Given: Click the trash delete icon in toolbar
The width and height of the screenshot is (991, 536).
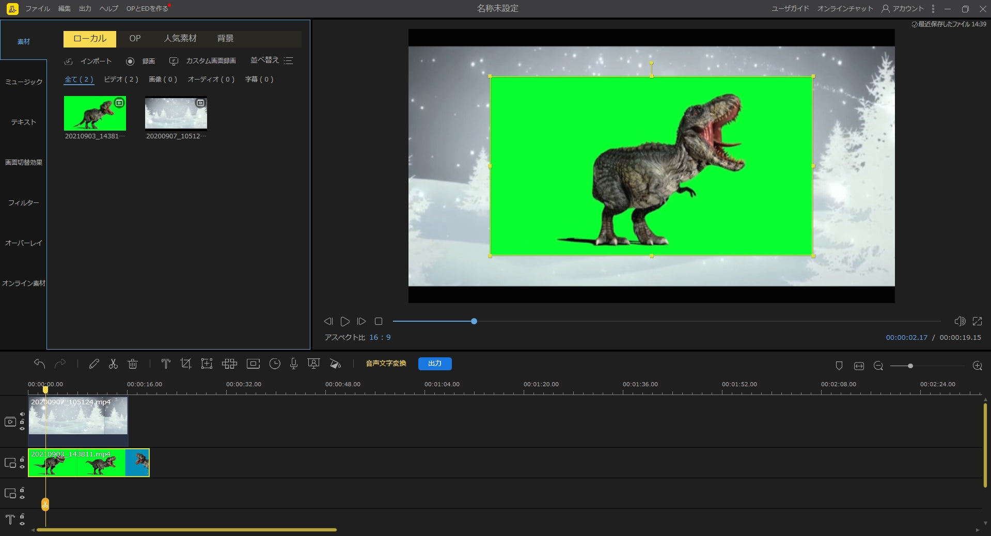Looking at the screenshot, I should coord(133,364).
